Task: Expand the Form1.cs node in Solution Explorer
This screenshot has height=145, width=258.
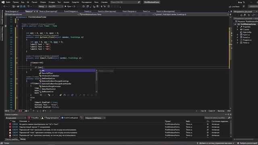Action: (237, 35)
